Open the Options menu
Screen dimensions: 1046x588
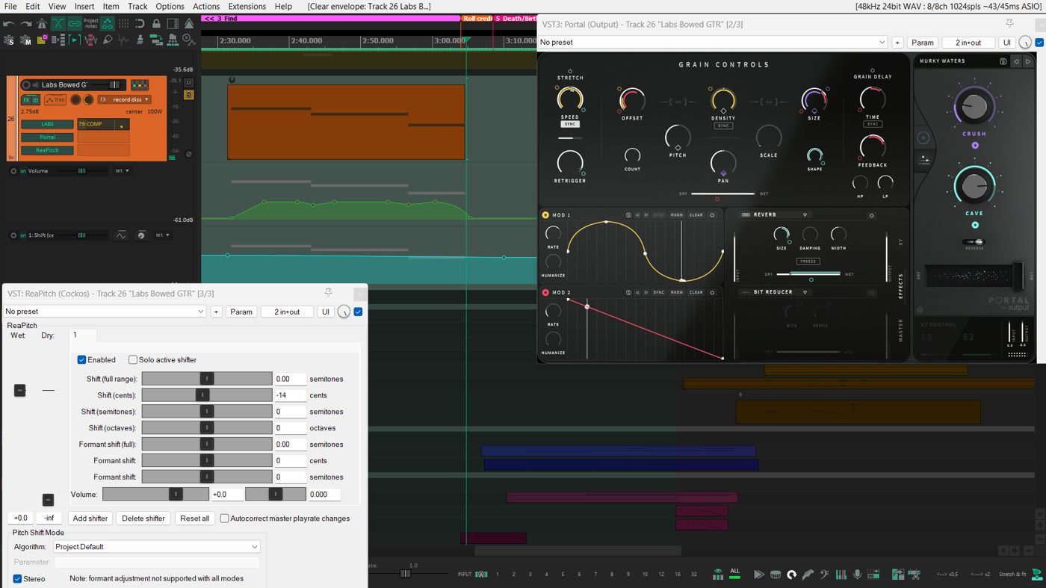pos(170,6)
